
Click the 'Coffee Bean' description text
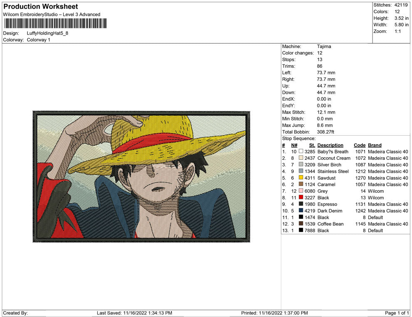click(330, 224)
